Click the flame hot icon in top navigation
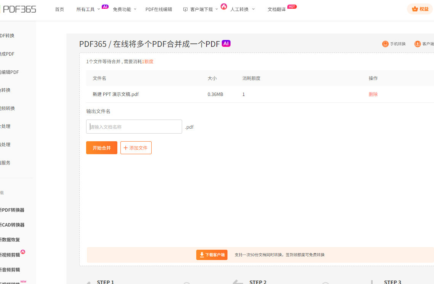This screenshot has height=284, width=434. pos(224,6)
